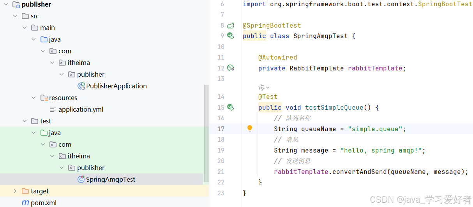
Task: Click the @Autowired annotation on line 11
Action: pyautogui.click(x=277, y=57)
